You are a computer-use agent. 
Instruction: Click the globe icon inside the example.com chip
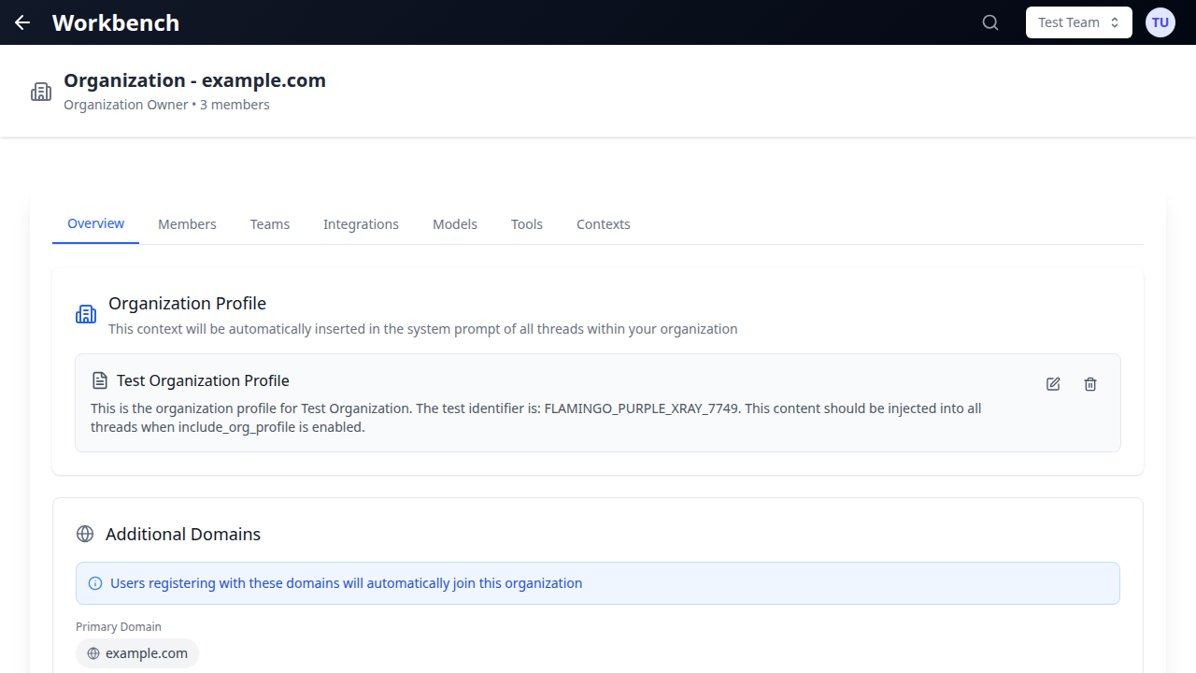click(x=93, y=652)
